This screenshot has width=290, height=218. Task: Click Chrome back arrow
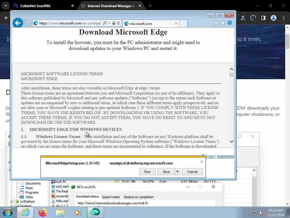click(x=6, y=18)
